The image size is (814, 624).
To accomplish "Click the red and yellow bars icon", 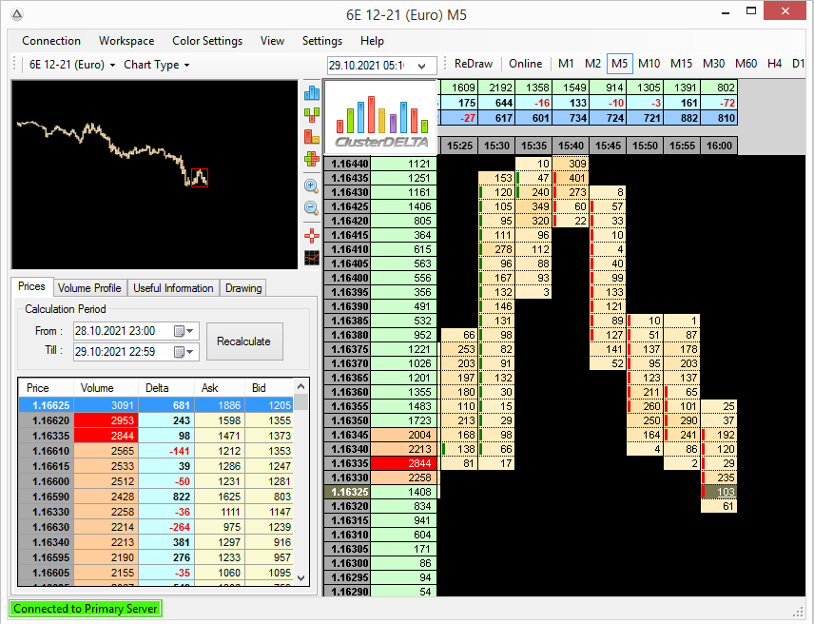I will pos(311,136).
